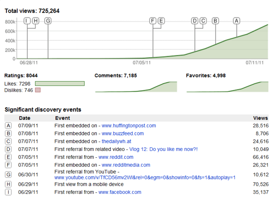273x201 pixels.
Task: Click chart marker E on the views graph
Action: click(161, 21)
